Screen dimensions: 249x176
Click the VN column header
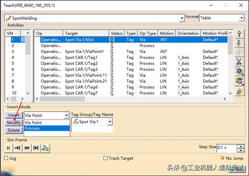[x=13, y=33]
